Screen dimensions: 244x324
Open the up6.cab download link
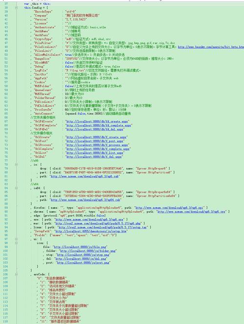85,177
